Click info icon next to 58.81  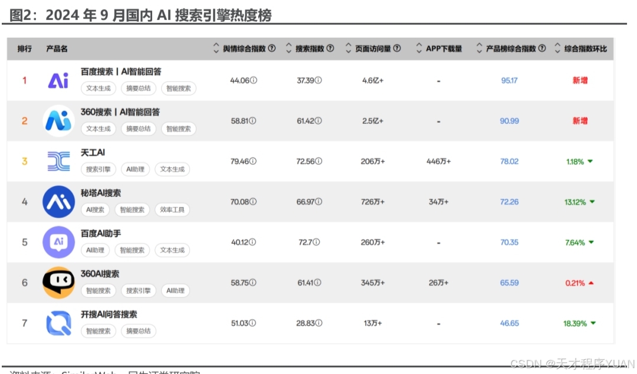[252, 121]
